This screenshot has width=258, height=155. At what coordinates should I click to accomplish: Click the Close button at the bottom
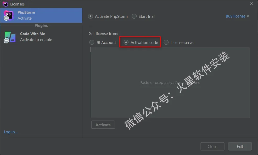[212, 146]
